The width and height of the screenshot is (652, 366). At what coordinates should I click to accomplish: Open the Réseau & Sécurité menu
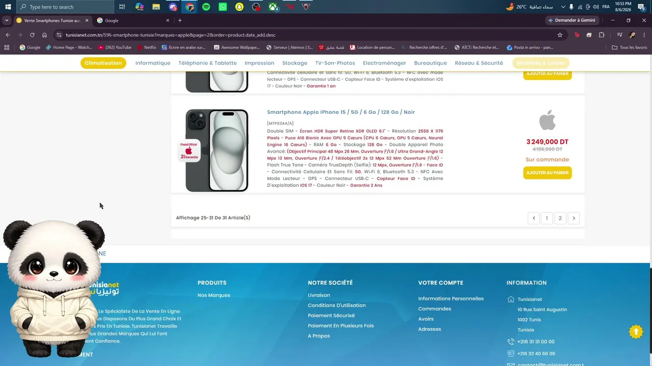[x=479, y=63]
